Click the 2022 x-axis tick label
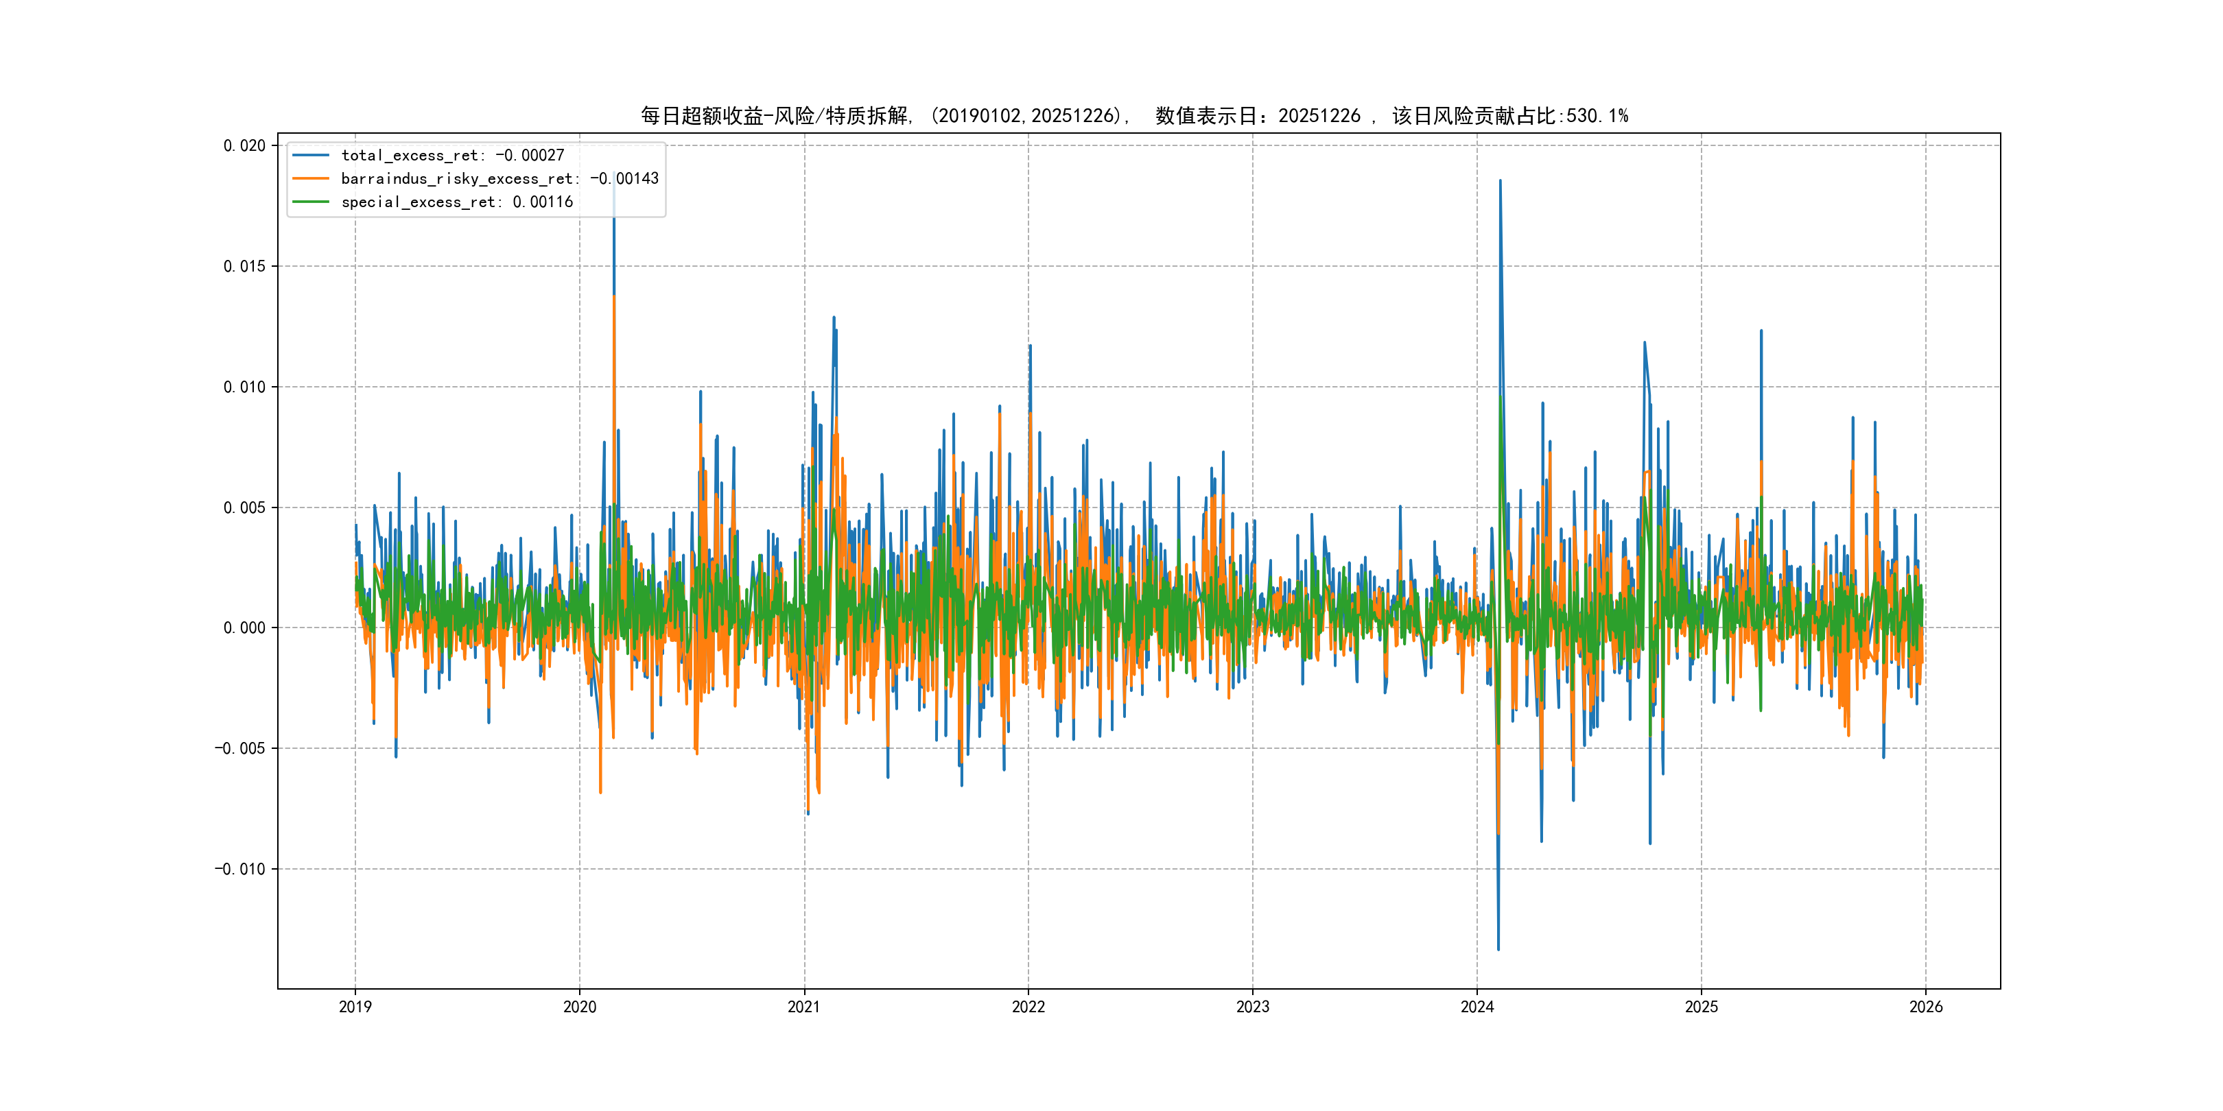This screenshot has width=2223, height=1111. point(1028,1007)
